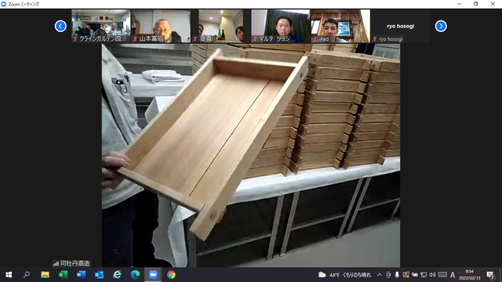502x282 pixels.
Task: Open the weather widget showing 44°F
Action: coord(344,275)
